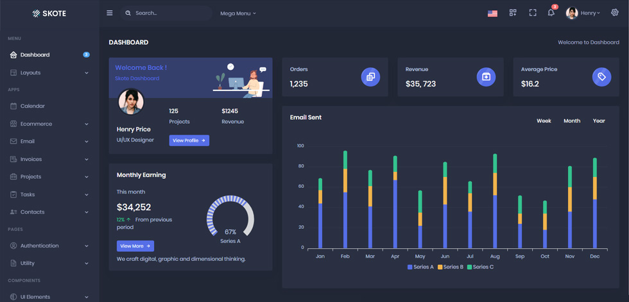Click the Dashboard home icon
The width and height of the screenshot is (629, 302).
pyautogui.click(x=13, y=55)
